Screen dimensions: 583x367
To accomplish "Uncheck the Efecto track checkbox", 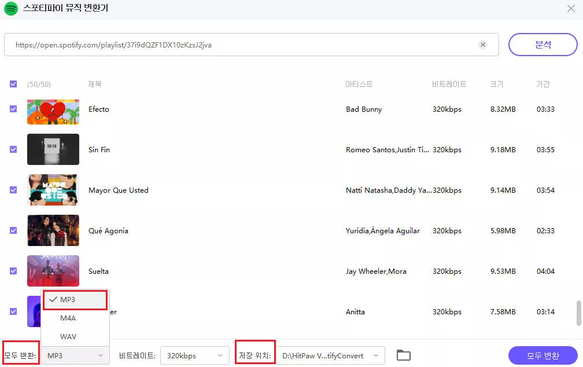I will click(13, 109).
